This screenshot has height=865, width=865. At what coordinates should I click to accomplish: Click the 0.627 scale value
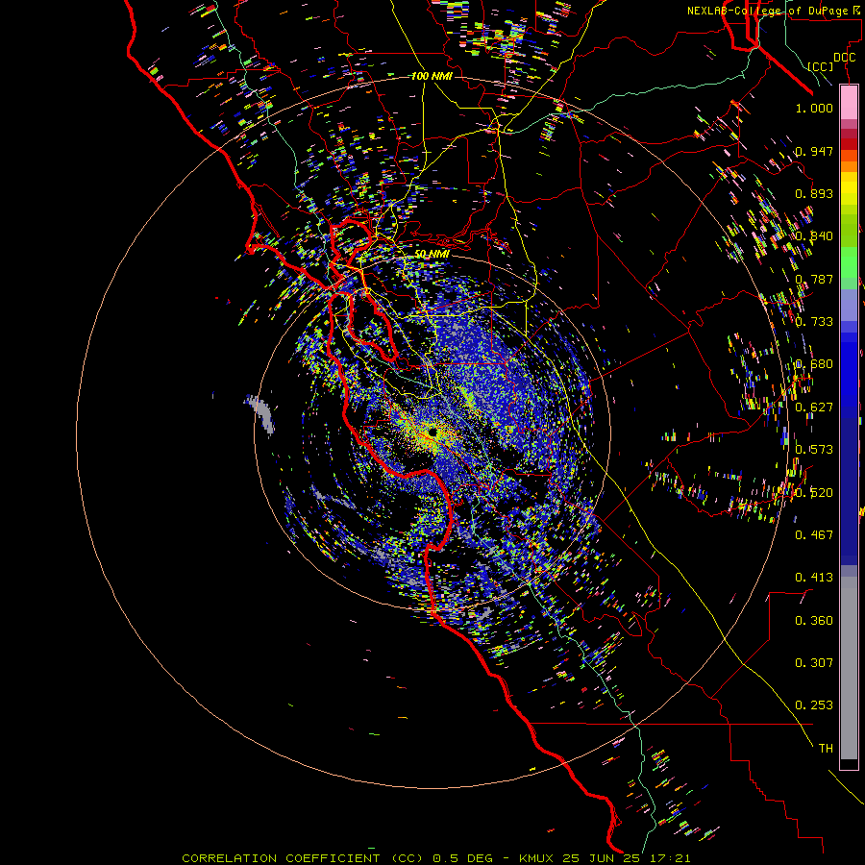pos(814,408)
